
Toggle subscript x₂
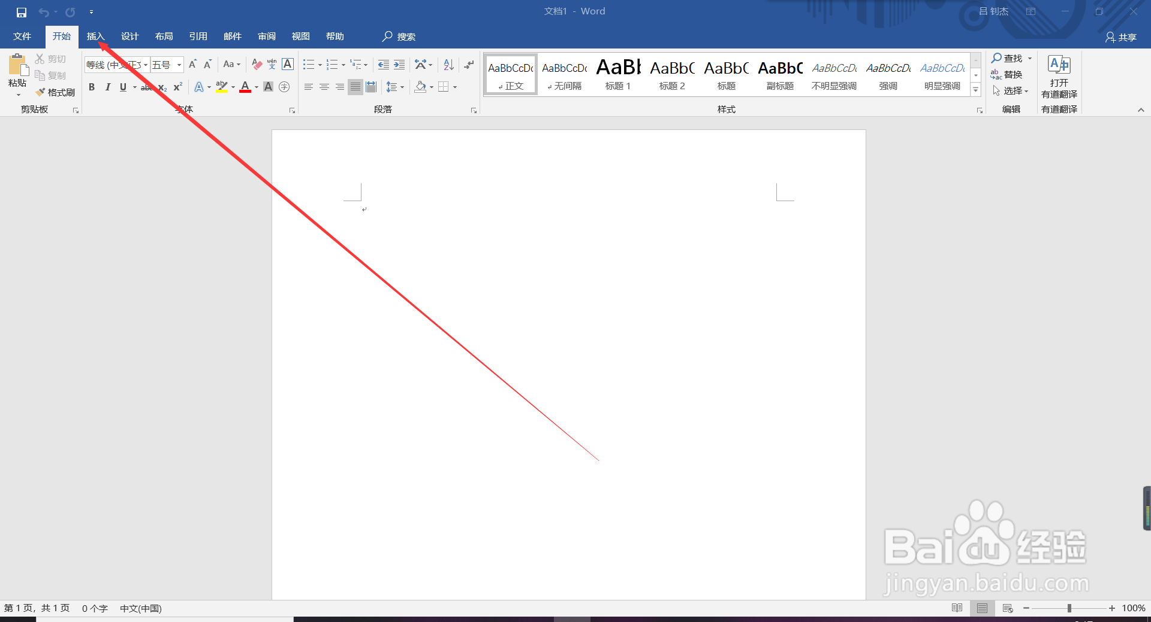coord(162,87)
